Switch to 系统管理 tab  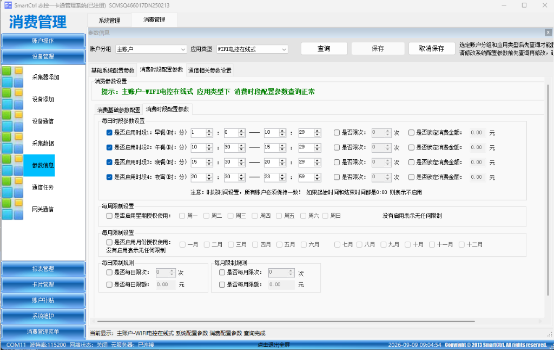[109, 21]
